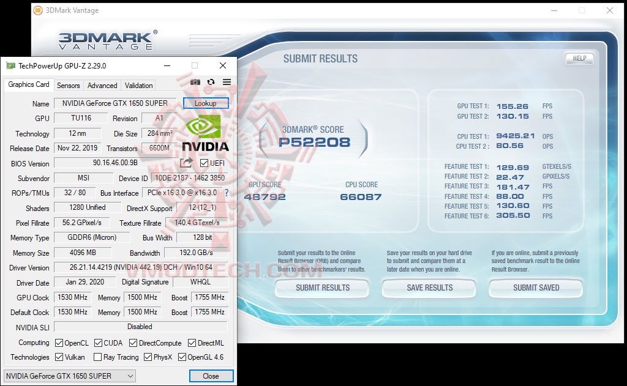The image size is (627, 386).
Task: Click the Pixel Fillrate 56.2 GPixel/s field
Action: (82, 223)
